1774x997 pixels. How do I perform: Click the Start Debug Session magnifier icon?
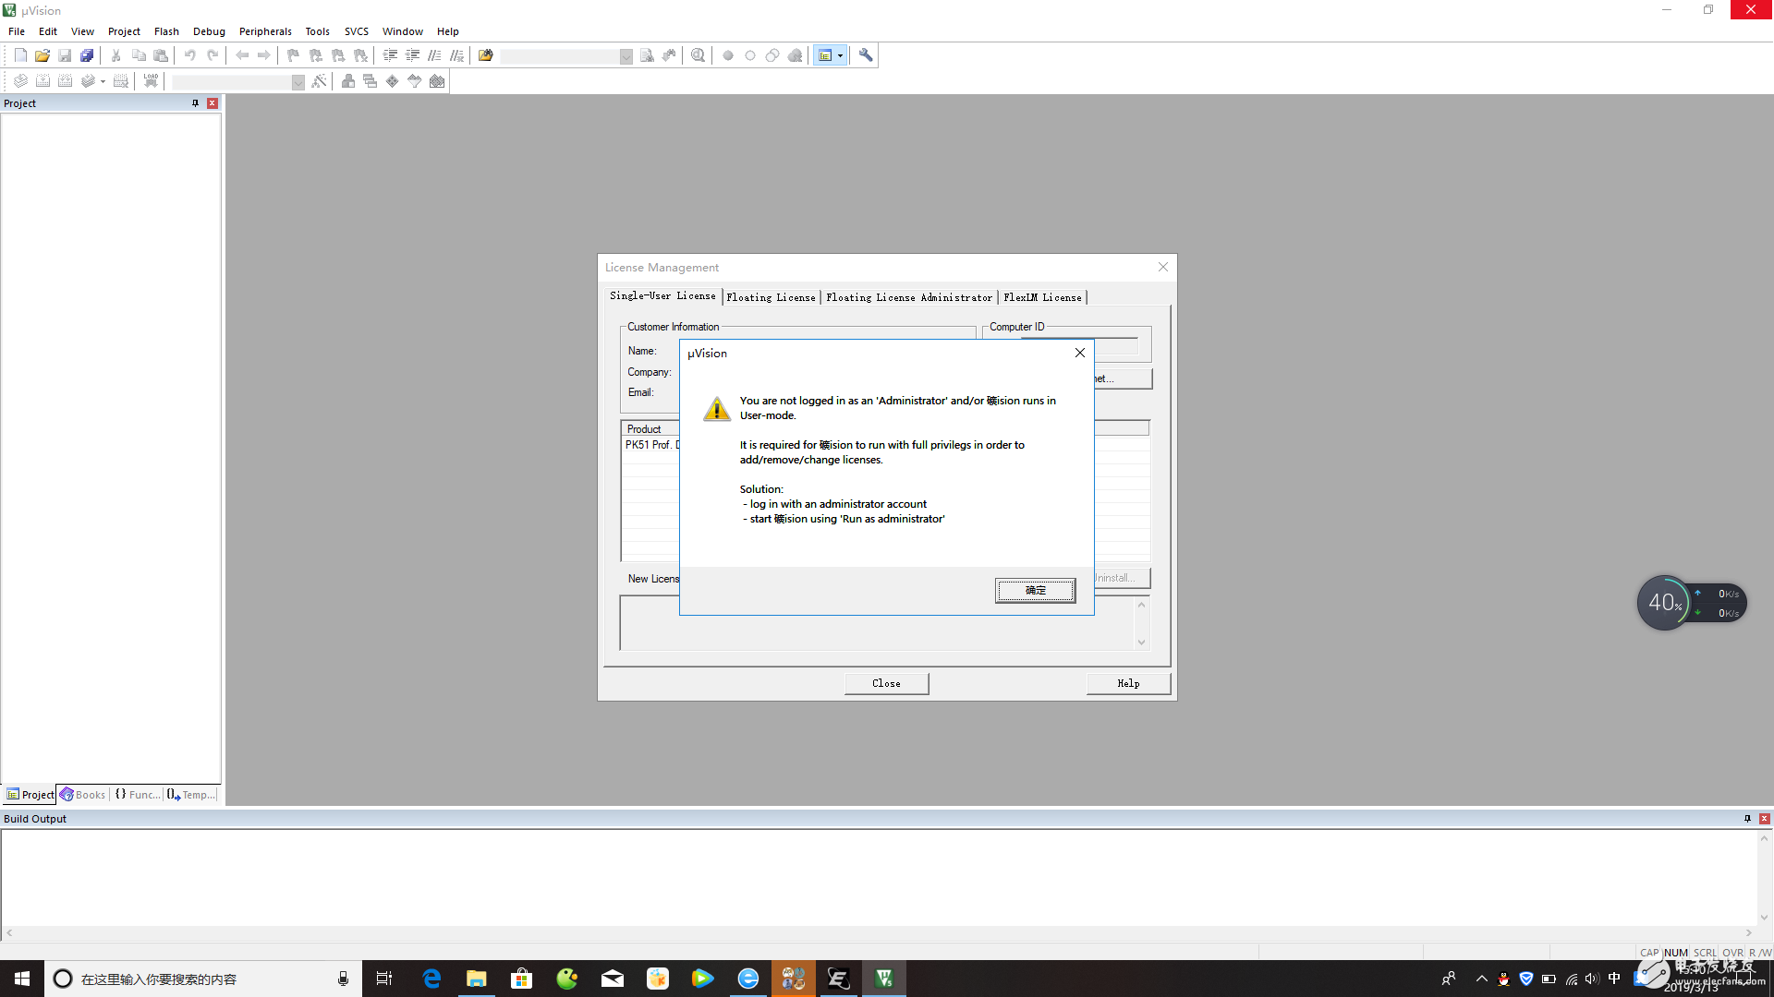(699, 55)
